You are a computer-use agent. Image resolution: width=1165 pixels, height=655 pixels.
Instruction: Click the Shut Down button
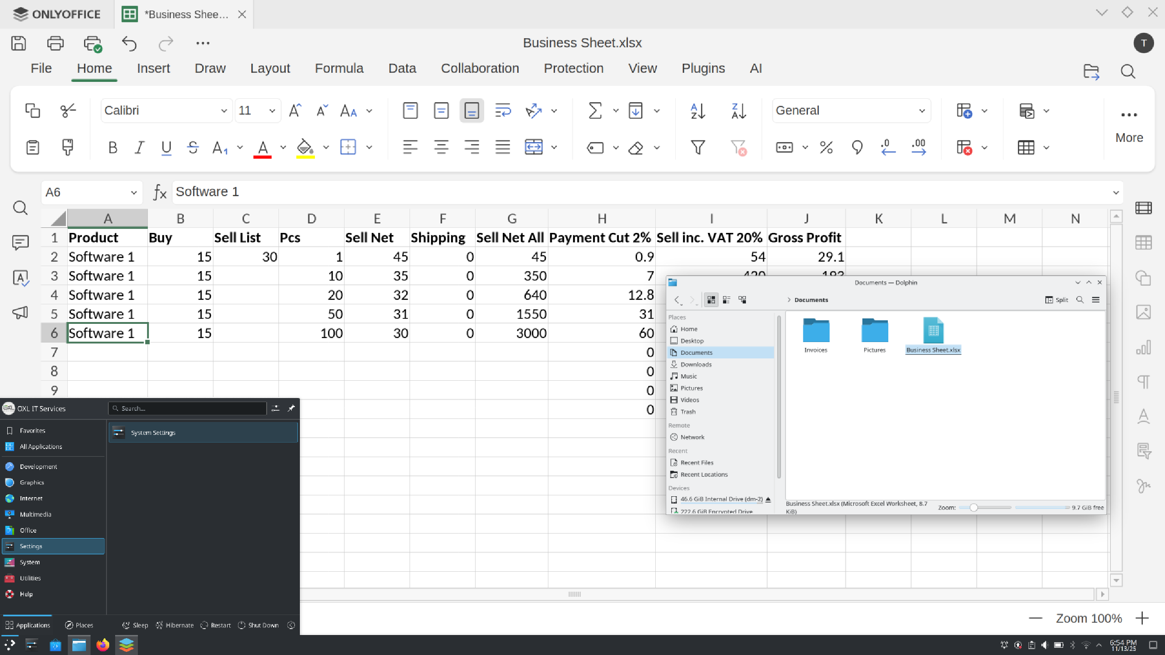[x=258, y=625]
